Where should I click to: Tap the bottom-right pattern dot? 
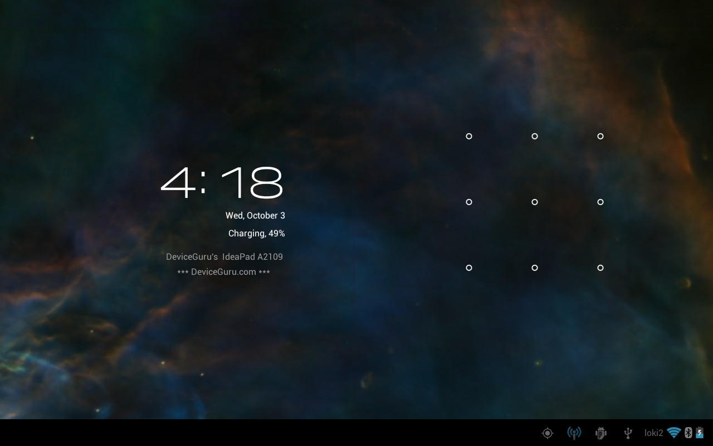click(x=600, y=268)
